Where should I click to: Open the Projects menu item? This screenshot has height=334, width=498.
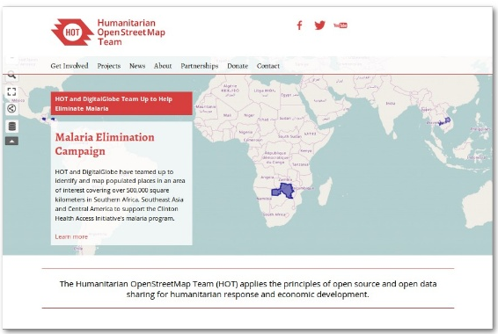pyautogui.click(x=109, y=66)
